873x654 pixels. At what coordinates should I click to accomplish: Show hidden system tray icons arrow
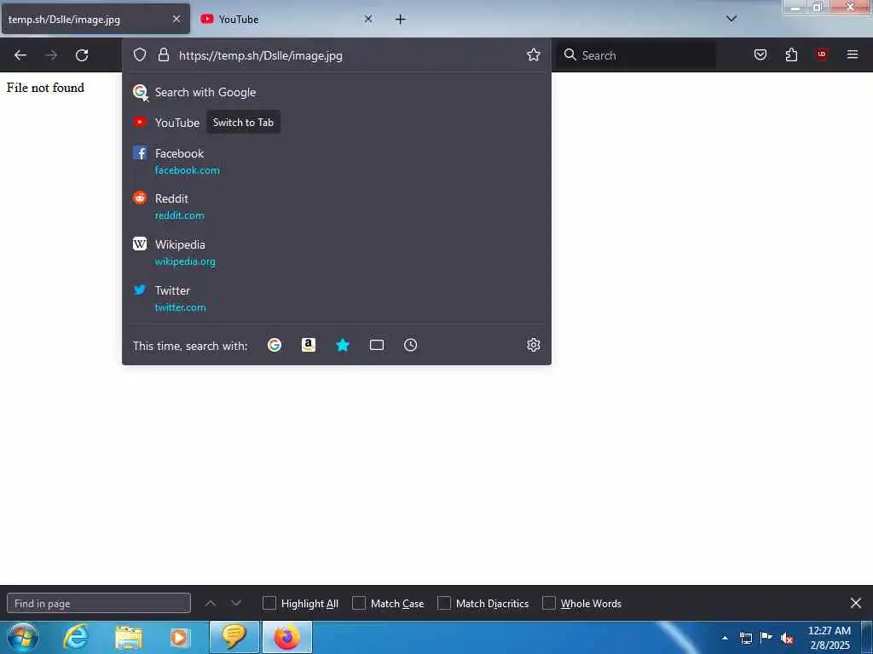coord(725,639)
